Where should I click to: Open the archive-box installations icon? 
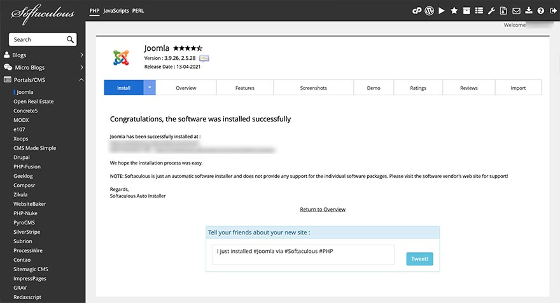pos(466,11)
